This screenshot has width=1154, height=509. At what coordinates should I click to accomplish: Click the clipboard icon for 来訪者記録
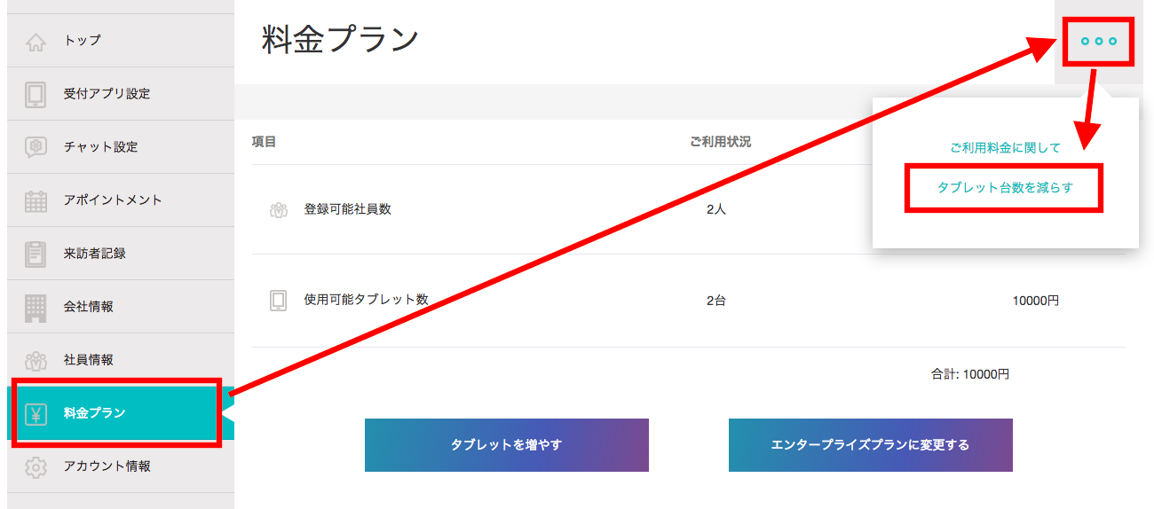(x=36, y=254)
